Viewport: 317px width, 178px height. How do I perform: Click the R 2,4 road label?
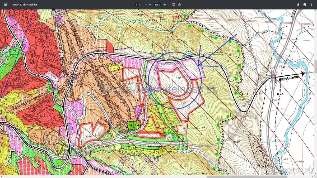click(280, 94)
